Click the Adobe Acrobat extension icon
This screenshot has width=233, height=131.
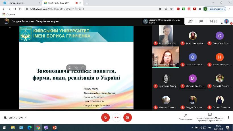click(194, 9)
